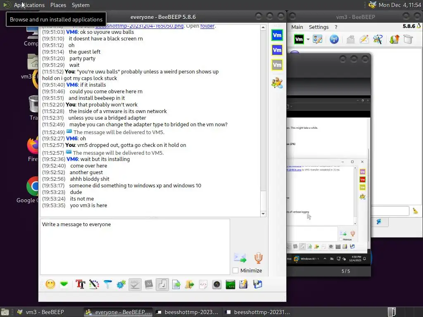Click message 'yoo vm3 is here'
Image resolution: width=423 pixels, height=317 pixels.
[88, 206]
